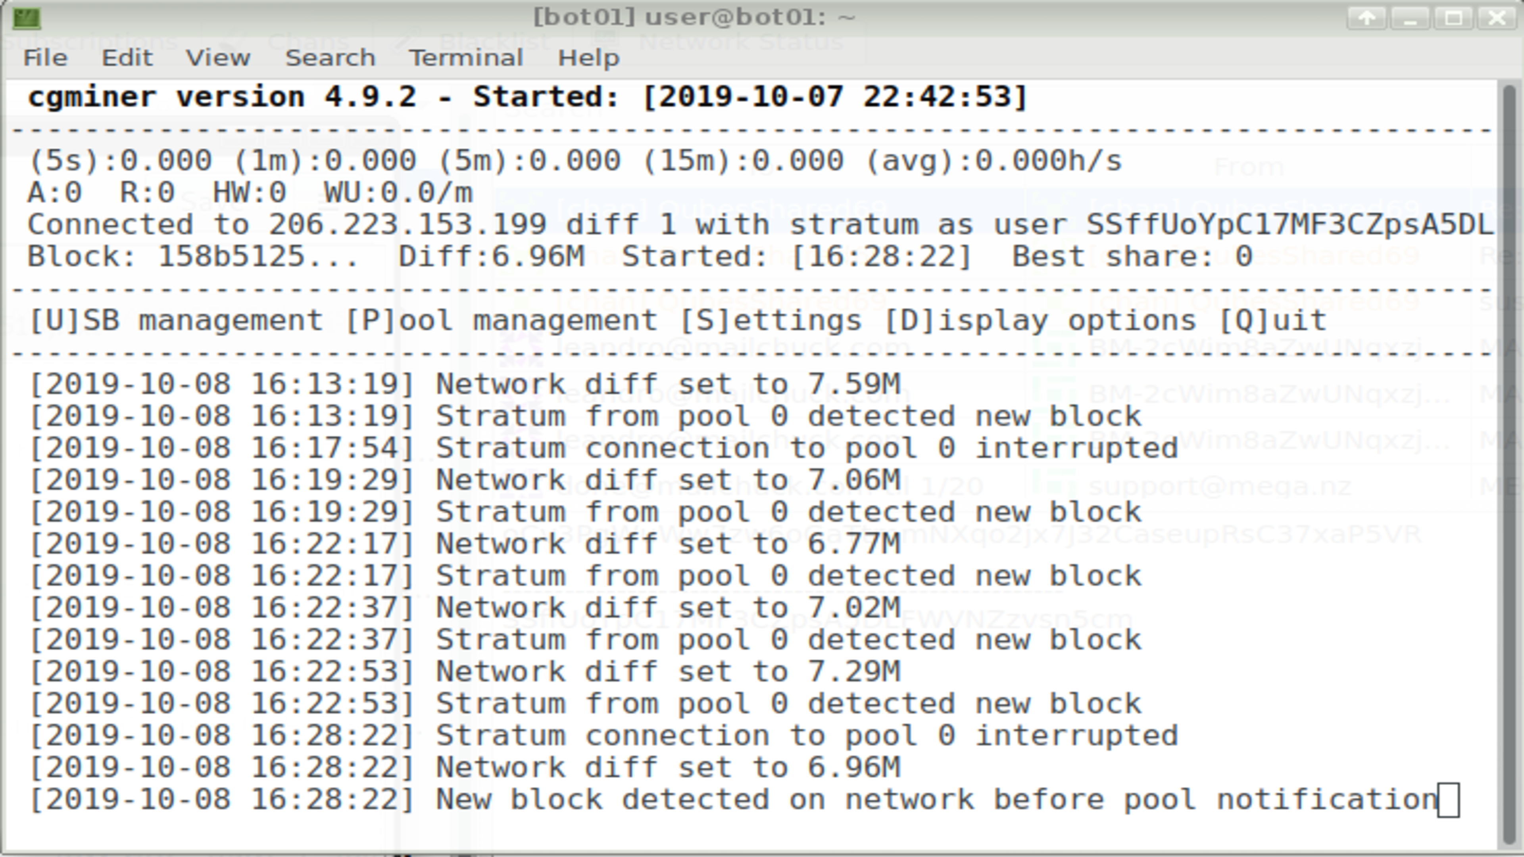
Task: Click the terminal application icon in title bar
Action: tap(27, 18)
